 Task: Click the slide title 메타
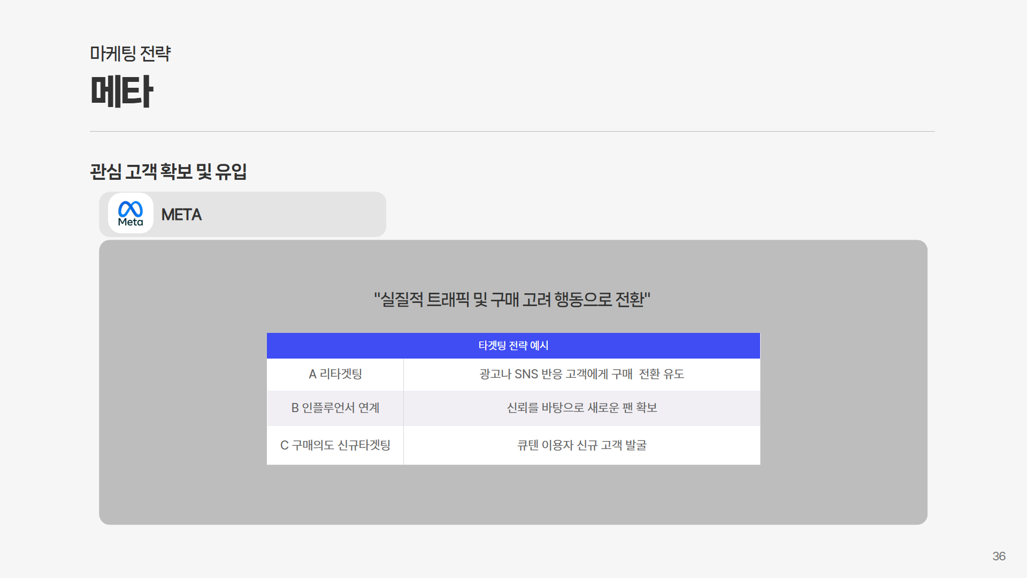tap(121, 92)
